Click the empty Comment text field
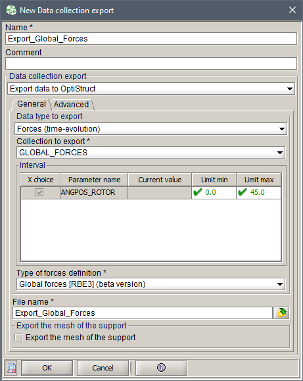The width and height of the screenshot is (303, 381). pyautogui.click(x=151, y=64)
